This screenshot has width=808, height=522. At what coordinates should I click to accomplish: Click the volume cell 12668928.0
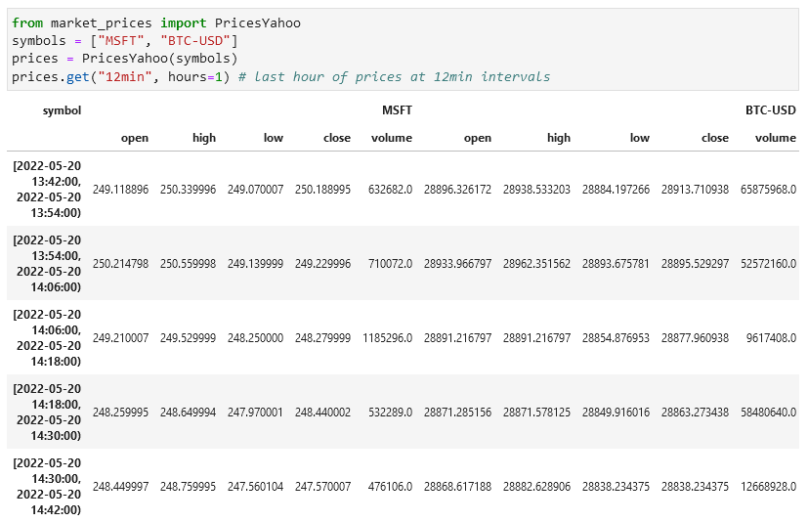pyautogui.click(x=768, y=487)
